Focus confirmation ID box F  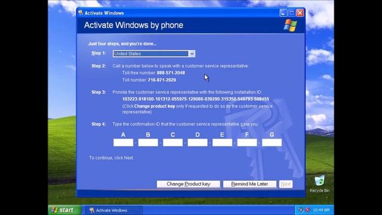click(247, 143)
